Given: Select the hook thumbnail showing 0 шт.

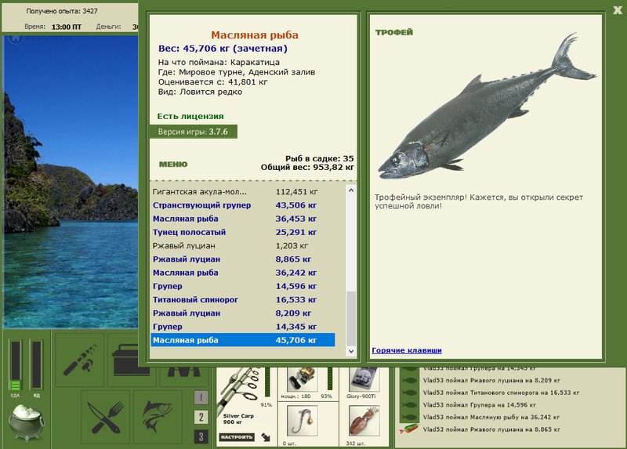Looking at the screenshot, I should coord(303,421).
